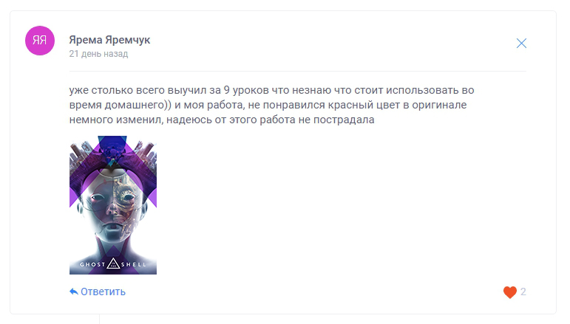Dismiss the comment with the blue X icon

click(x=521, y=44)
